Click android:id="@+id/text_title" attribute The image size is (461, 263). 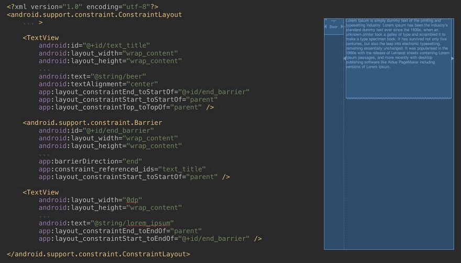click(94, 45)
